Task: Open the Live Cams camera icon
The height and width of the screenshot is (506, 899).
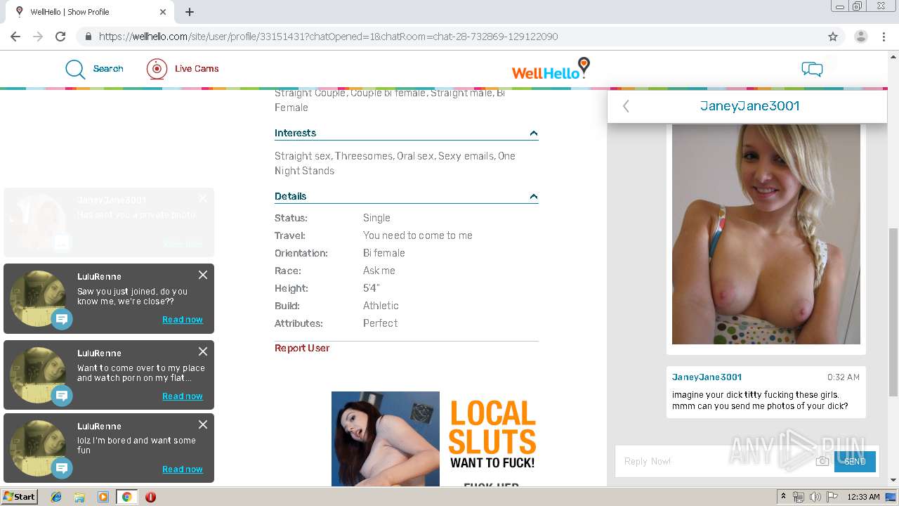Action: click(x=157, y=69)
